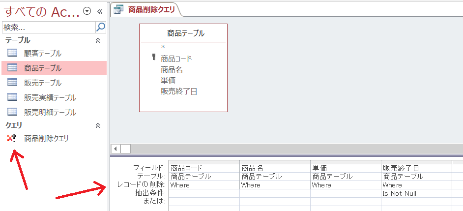Click the table cell under 商品コード column
This screenshot has height=211, width=463.
(x=204, y=177)
